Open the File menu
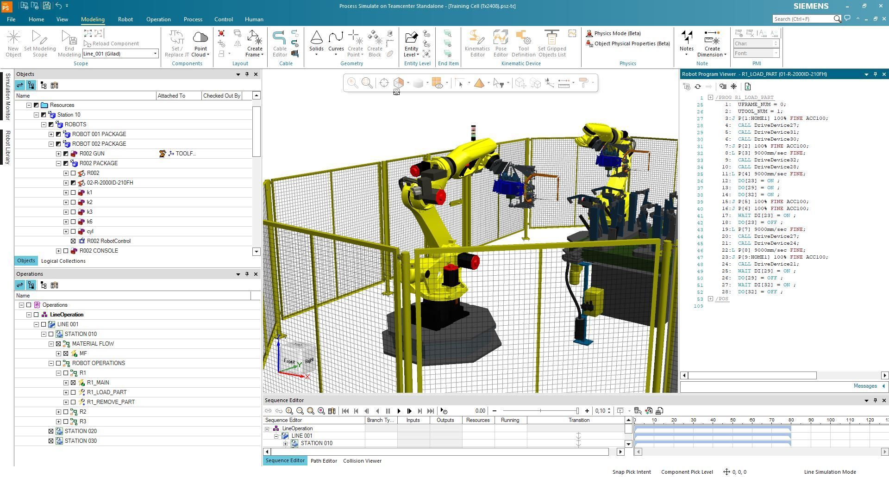Screen dimensions: 889x477 [11, 19]
